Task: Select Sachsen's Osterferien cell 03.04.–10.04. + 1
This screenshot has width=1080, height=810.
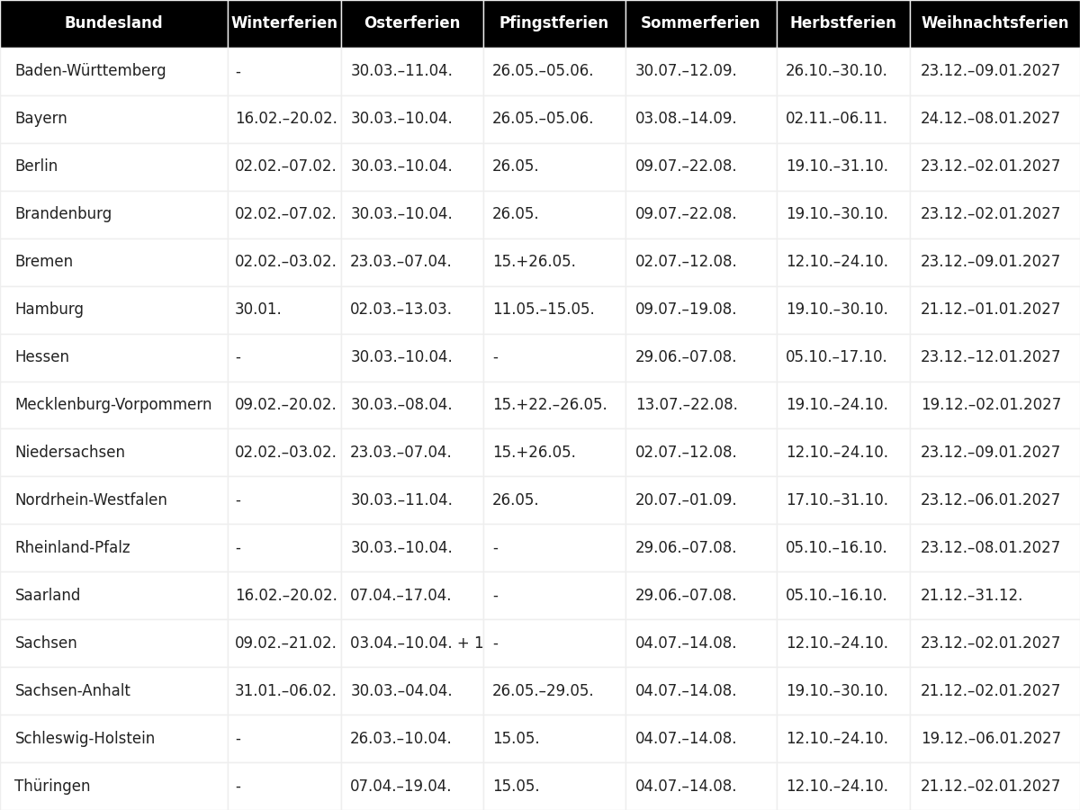Action: [417, 643]
